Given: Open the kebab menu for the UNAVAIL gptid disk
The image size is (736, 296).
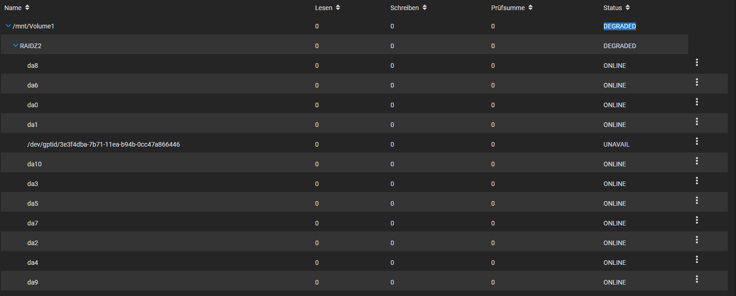Looking at the screenshot, I should pyautogui.click(x=697, y=141).
